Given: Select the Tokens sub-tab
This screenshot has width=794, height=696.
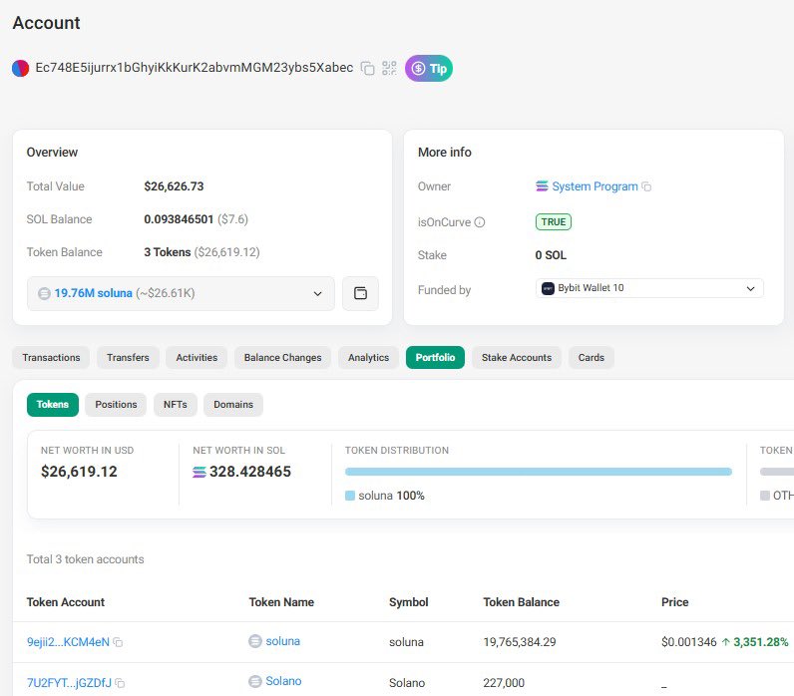Looking at the screenshot, I should pyautogui.click(x=53, y=405).
